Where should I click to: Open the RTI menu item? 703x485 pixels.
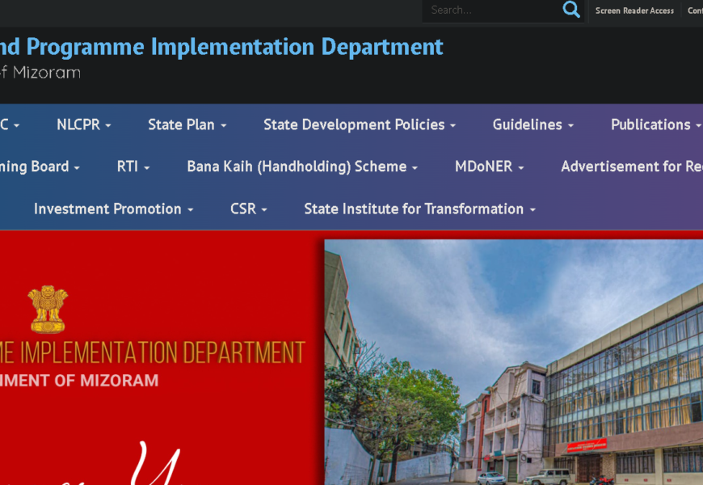(133, 167)
